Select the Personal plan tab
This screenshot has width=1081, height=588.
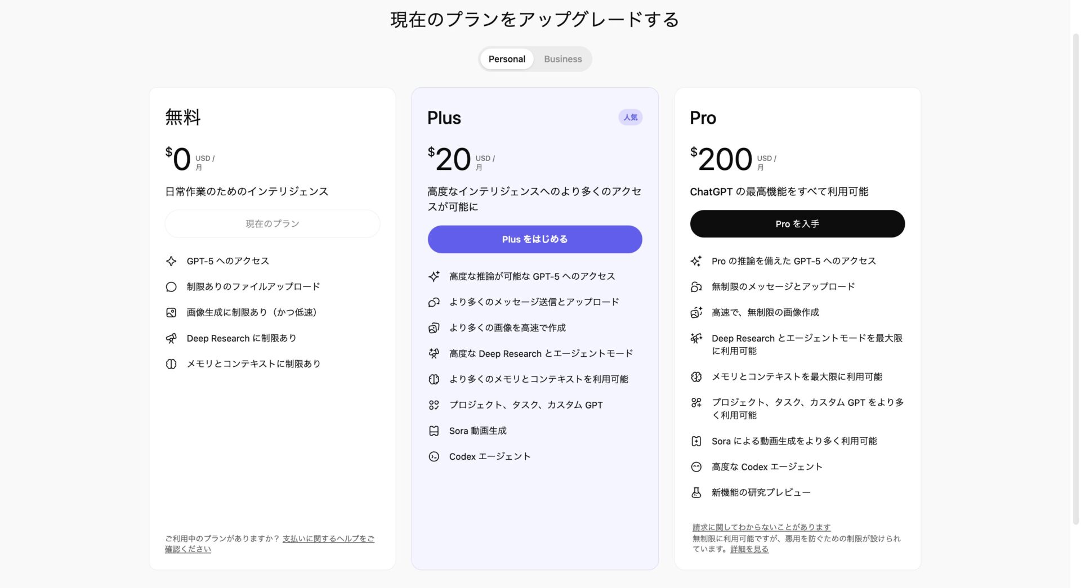point(506,59)
